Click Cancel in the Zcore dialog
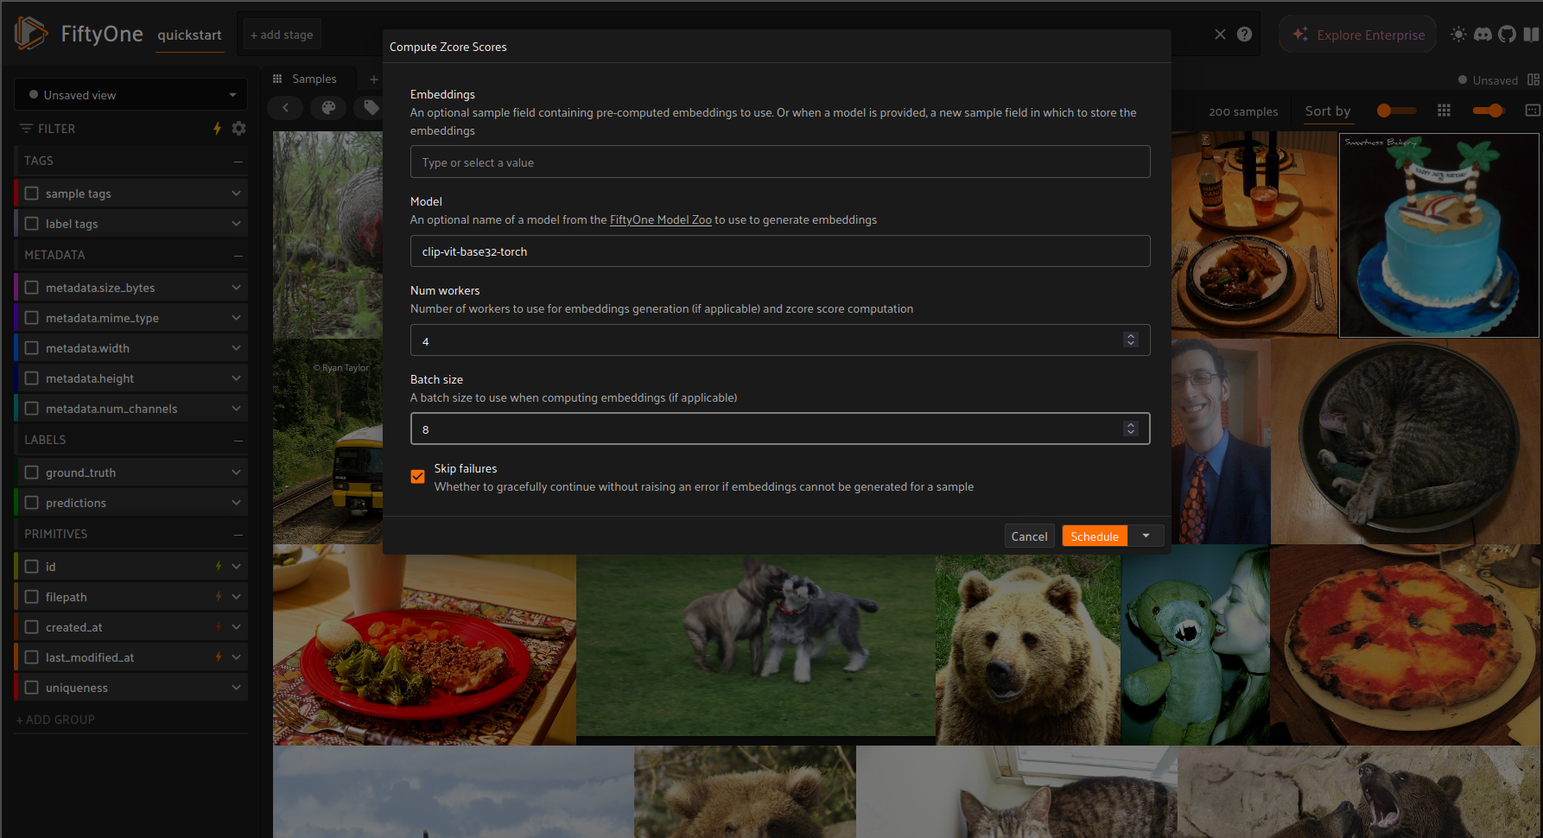Screen dimensions: 1543x838 1029,536
